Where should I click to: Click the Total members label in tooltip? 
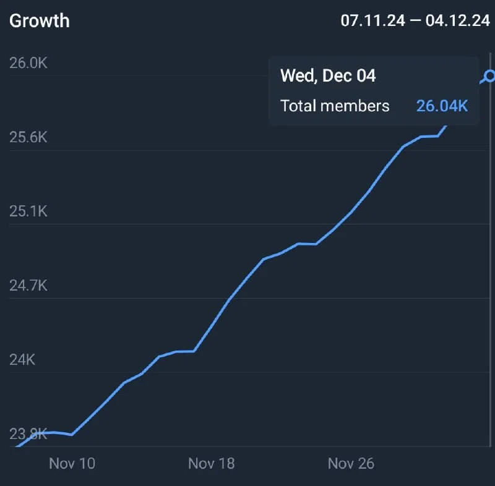[x=335, y=106]
